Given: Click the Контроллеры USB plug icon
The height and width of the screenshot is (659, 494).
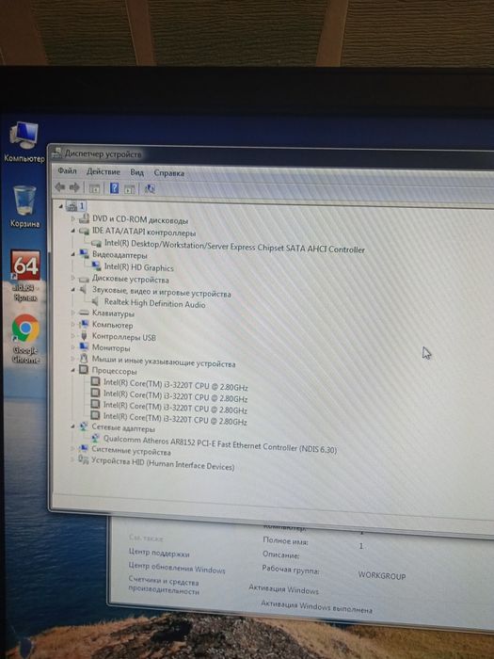Looking at the screenshot, I should tap(84, 336).
